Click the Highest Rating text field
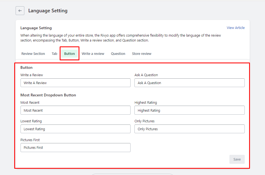The width and height of the screenshot is (265, 175). [189, 110]
